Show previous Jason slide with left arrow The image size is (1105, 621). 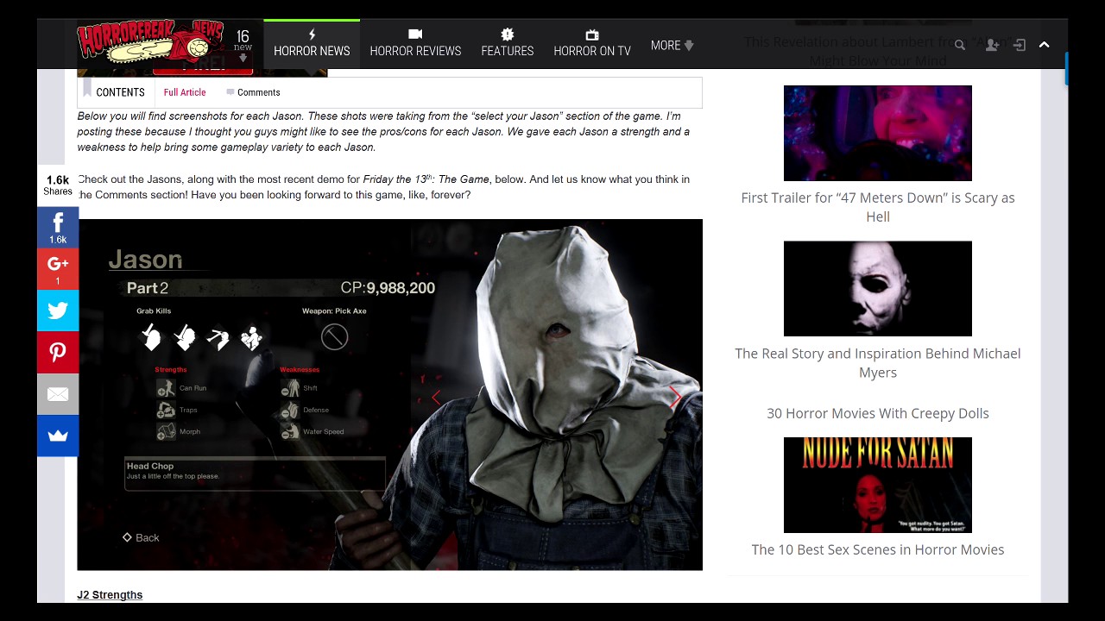(x=436, y=398)
